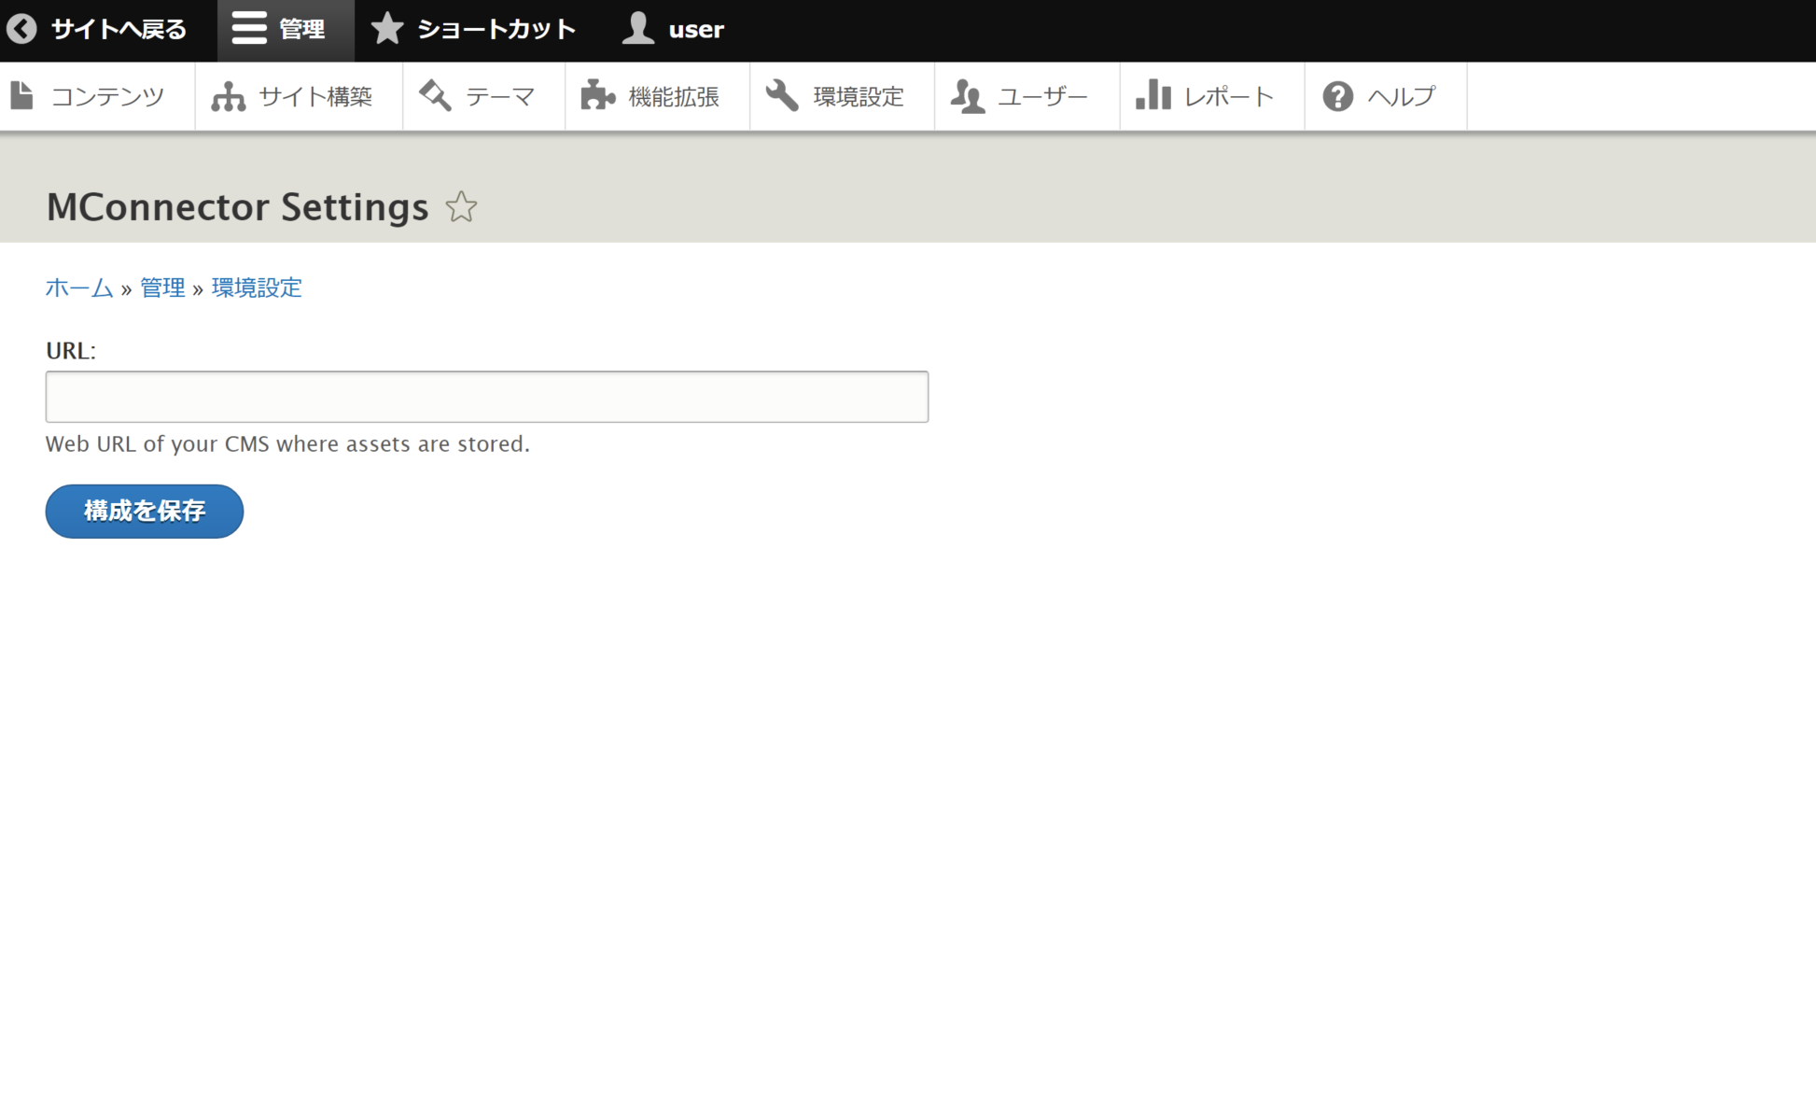
Task: Click the bar chart icon beside レポート
Action: point(1153,95)
